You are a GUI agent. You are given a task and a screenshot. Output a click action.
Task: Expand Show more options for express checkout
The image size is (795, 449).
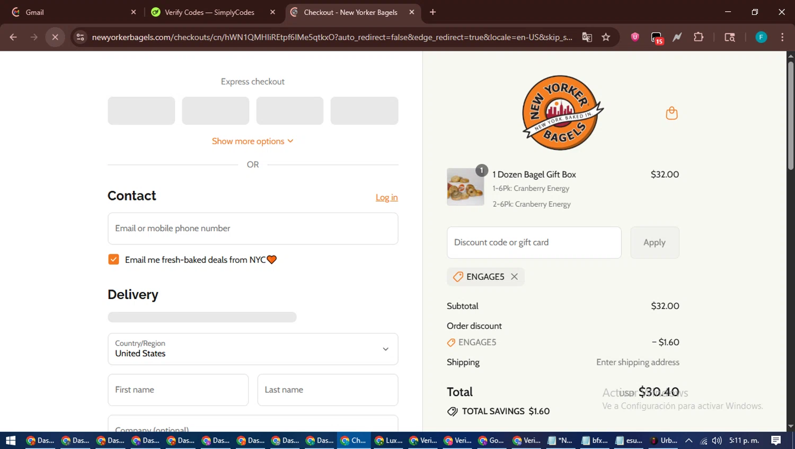click(253, 141)
